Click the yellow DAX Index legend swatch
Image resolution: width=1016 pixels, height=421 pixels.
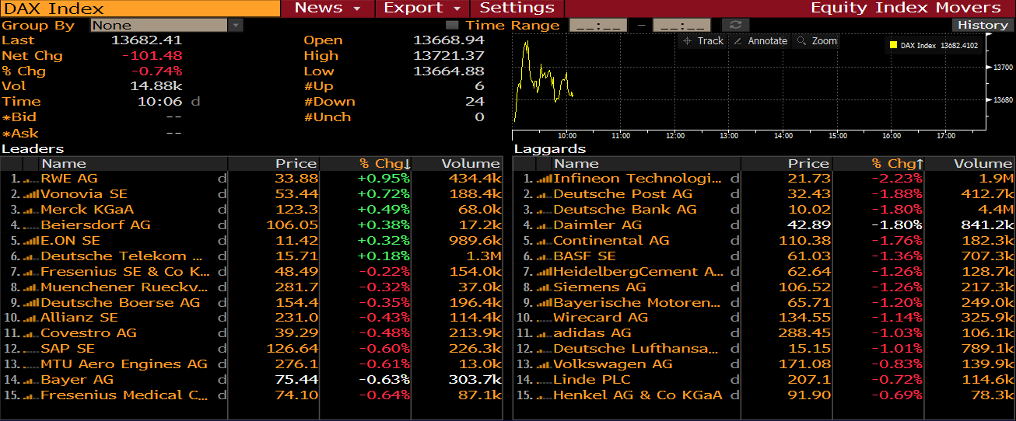pyautogui.click(x=893, y=45)
